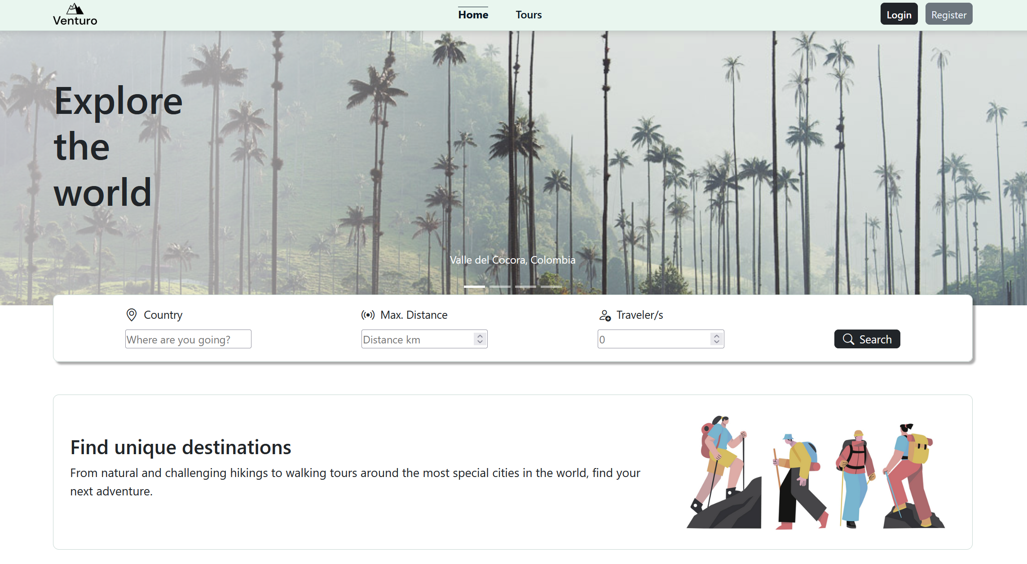Select the fourth carousel slide indicator

point(551,286)
